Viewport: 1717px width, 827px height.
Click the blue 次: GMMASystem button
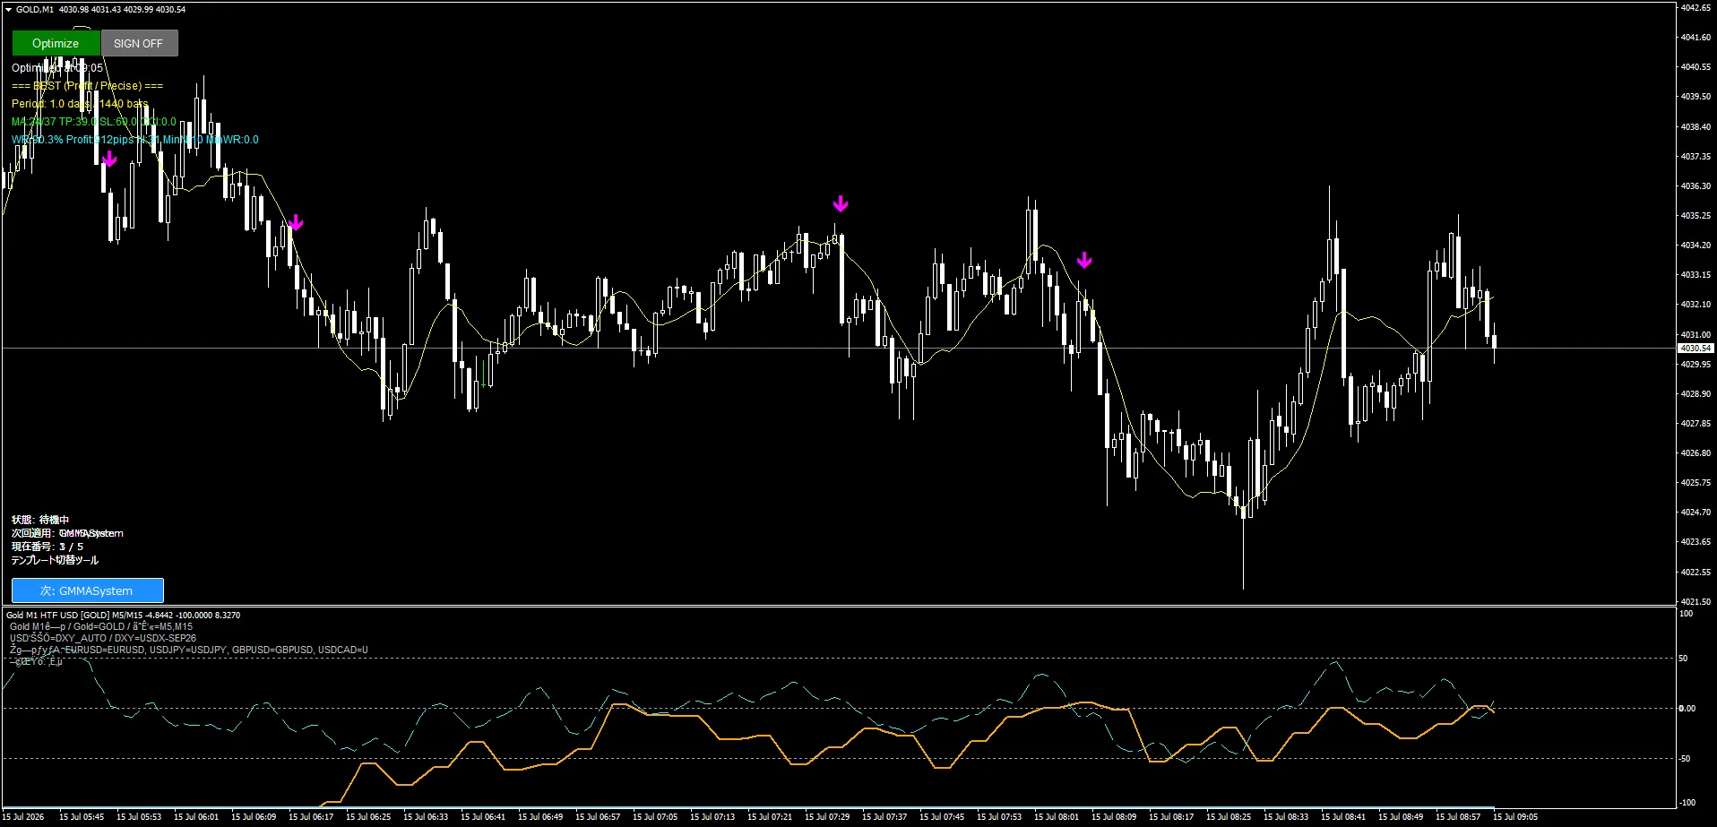coord(87,590)
